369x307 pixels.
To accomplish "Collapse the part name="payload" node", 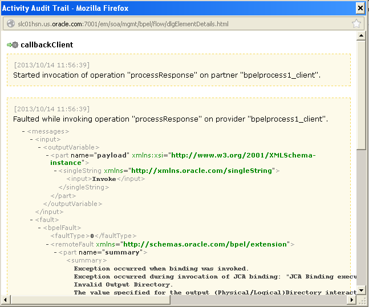I will point(47,155).
